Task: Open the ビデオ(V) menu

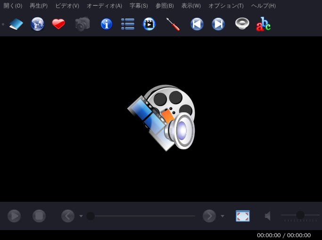Action: click(67, 6)
